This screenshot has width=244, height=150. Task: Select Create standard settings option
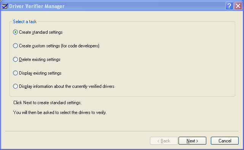[x=38, y=32]
